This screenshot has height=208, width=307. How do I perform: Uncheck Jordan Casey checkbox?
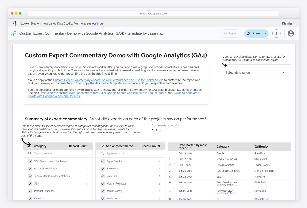[103, 191]
